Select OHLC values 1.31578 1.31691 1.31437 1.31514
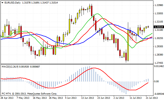164x100 pixels. pos(40,3)
